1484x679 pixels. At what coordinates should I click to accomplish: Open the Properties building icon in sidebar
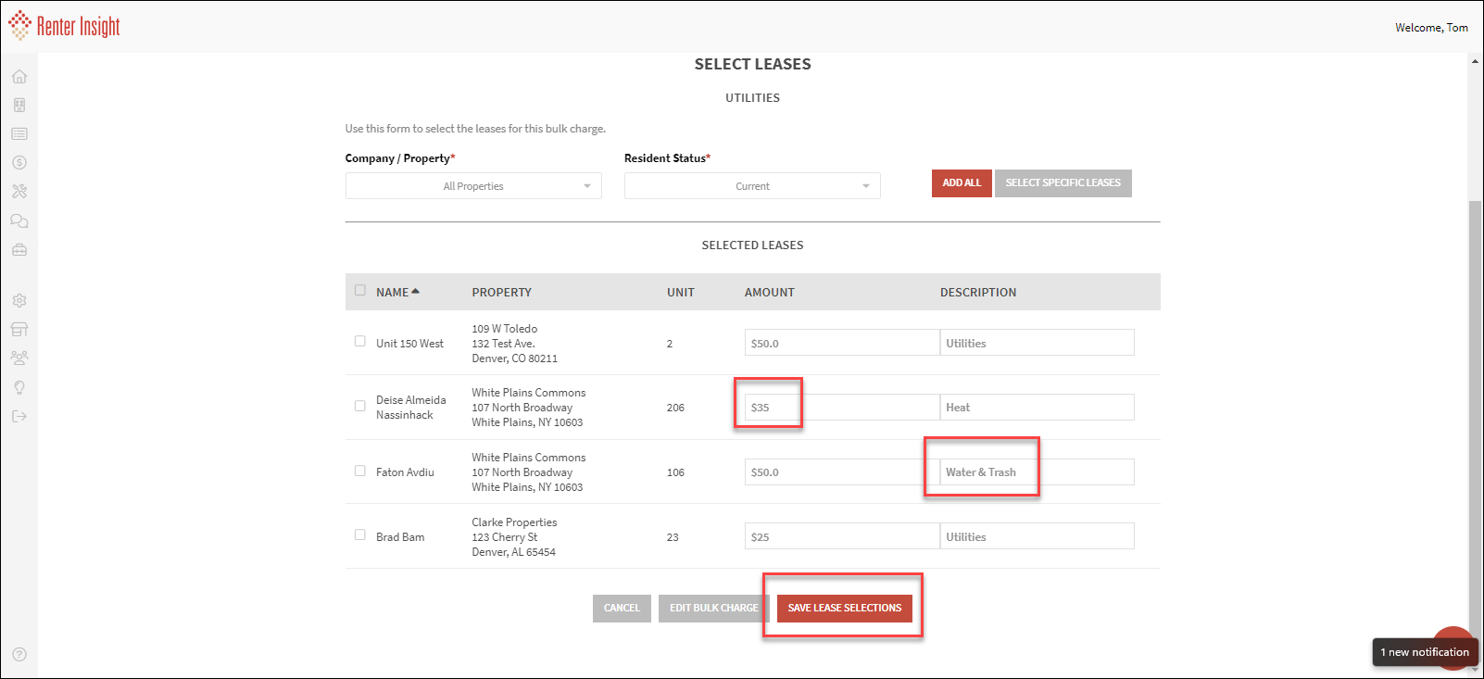(19, 106)
